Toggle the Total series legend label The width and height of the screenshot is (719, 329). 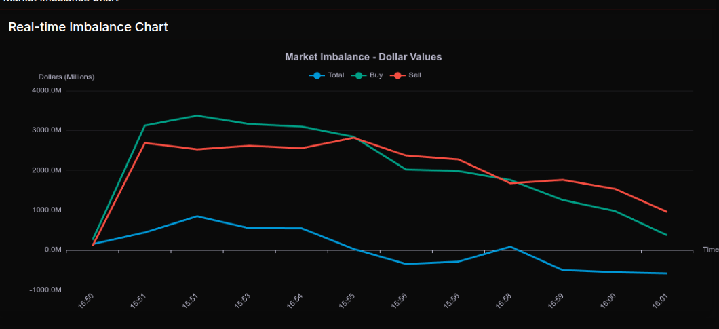336,75
